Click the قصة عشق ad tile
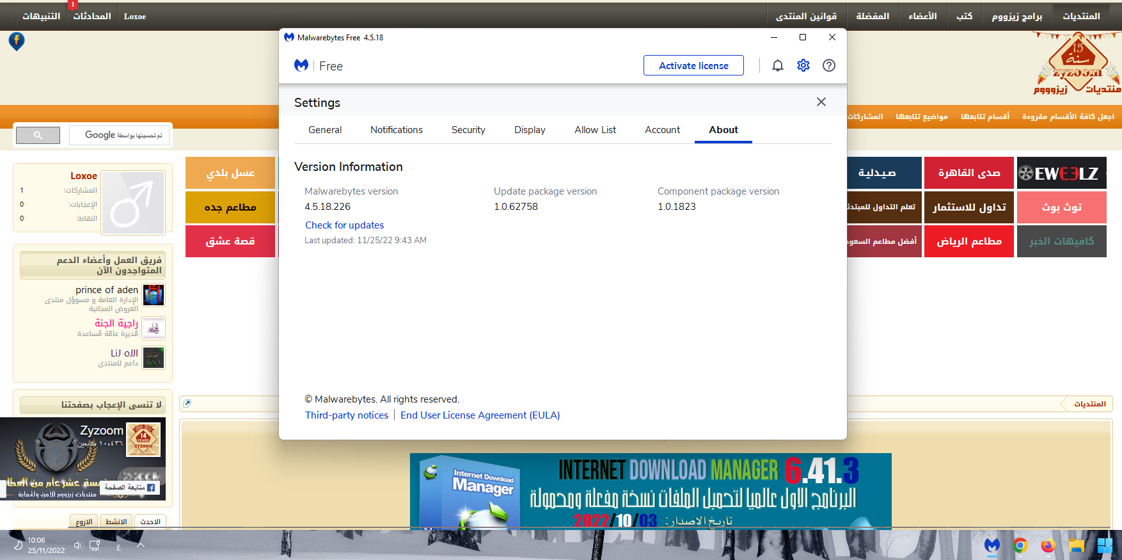Image resolution: width=1122 pixels, height=560 pixels. 230,241
